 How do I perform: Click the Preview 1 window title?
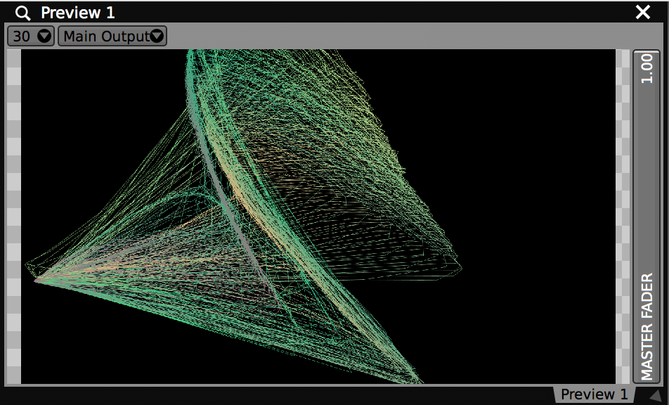coord(77,12)
